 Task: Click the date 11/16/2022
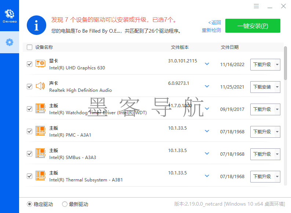(x=232, y=65)
